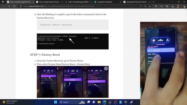The width and height of the screenshot is (187, 105).
Task: Open the Browser essentials icon
Action: (173, 6)
